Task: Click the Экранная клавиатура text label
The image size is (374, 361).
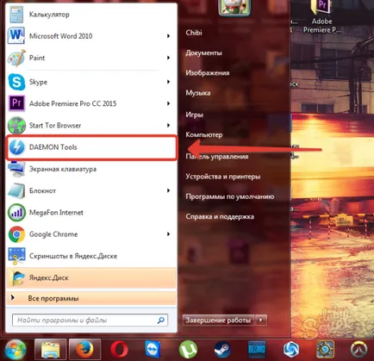Action: click(63, 169)
